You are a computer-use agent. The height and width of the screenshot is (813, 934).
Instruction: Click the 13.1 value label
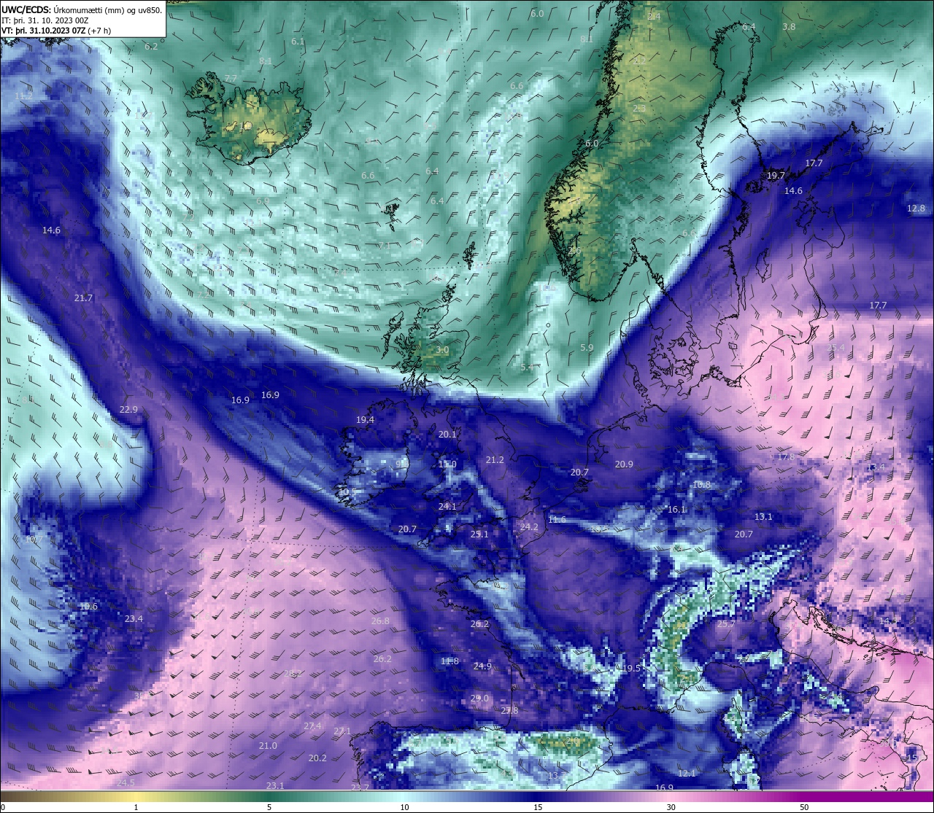tap(763, 517)
